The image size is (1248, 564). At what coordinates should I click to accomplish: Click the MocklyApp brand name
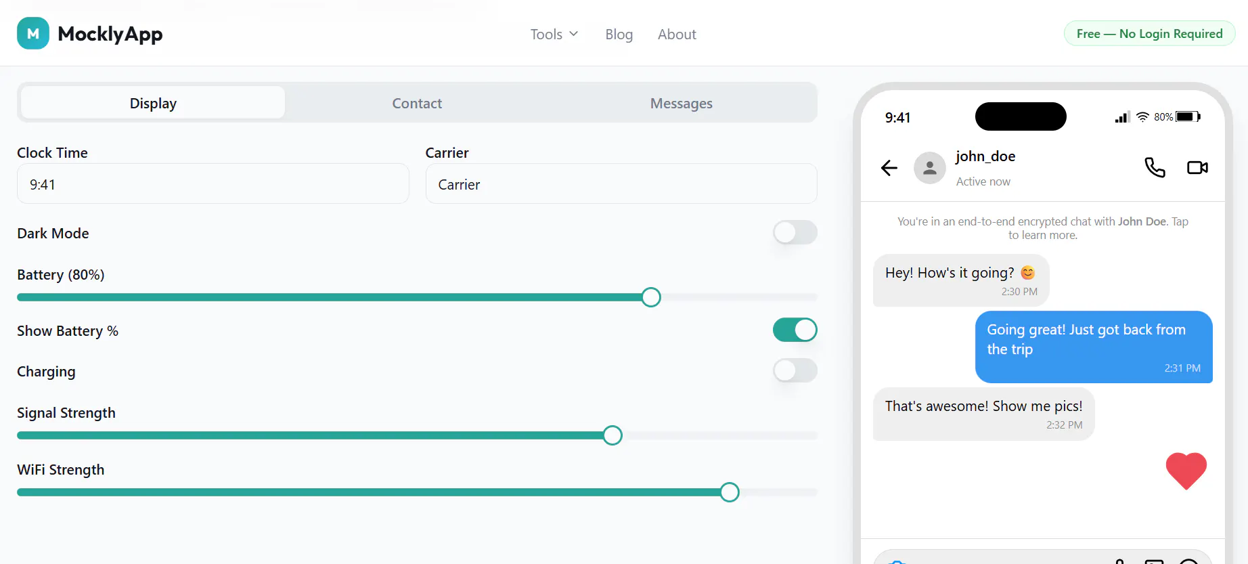pyautogui.click(x=110, y=34)
